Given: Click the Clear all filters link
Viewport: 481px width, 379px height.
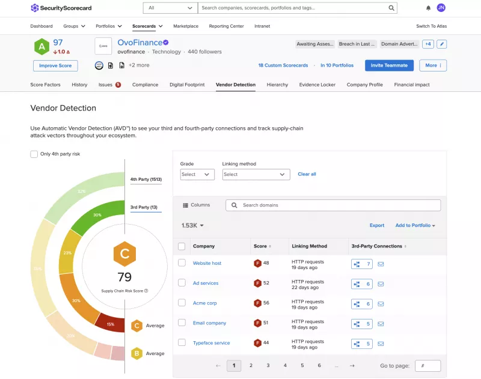Looking at the screenshot, I should pyautogui.click(x=307, y=174).
